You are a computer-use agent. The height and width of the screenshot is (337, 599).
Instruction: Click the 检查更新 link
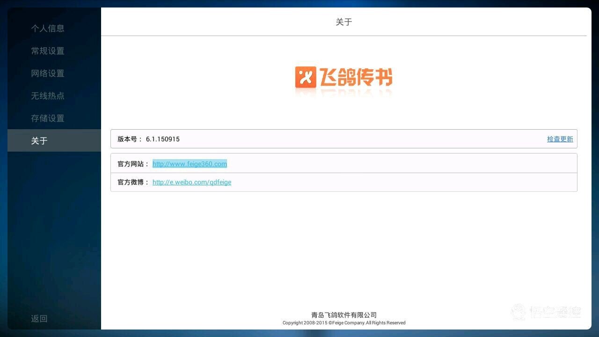[x=560, y=139]
